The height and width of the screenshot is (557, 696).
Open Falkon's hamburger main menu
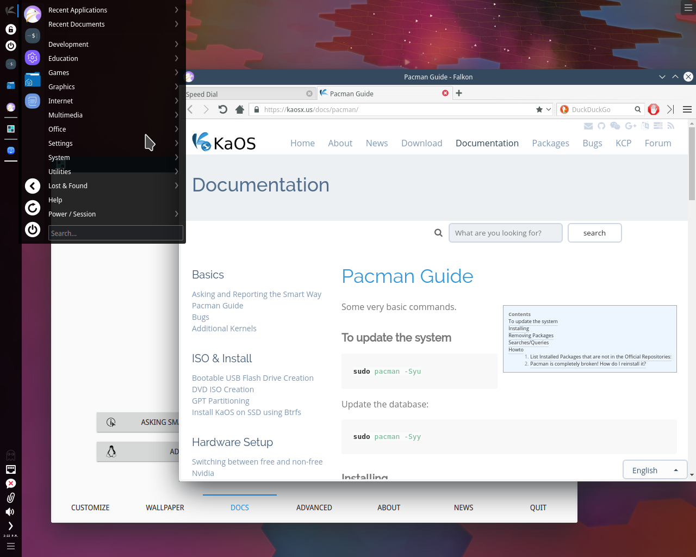(687, 109)
